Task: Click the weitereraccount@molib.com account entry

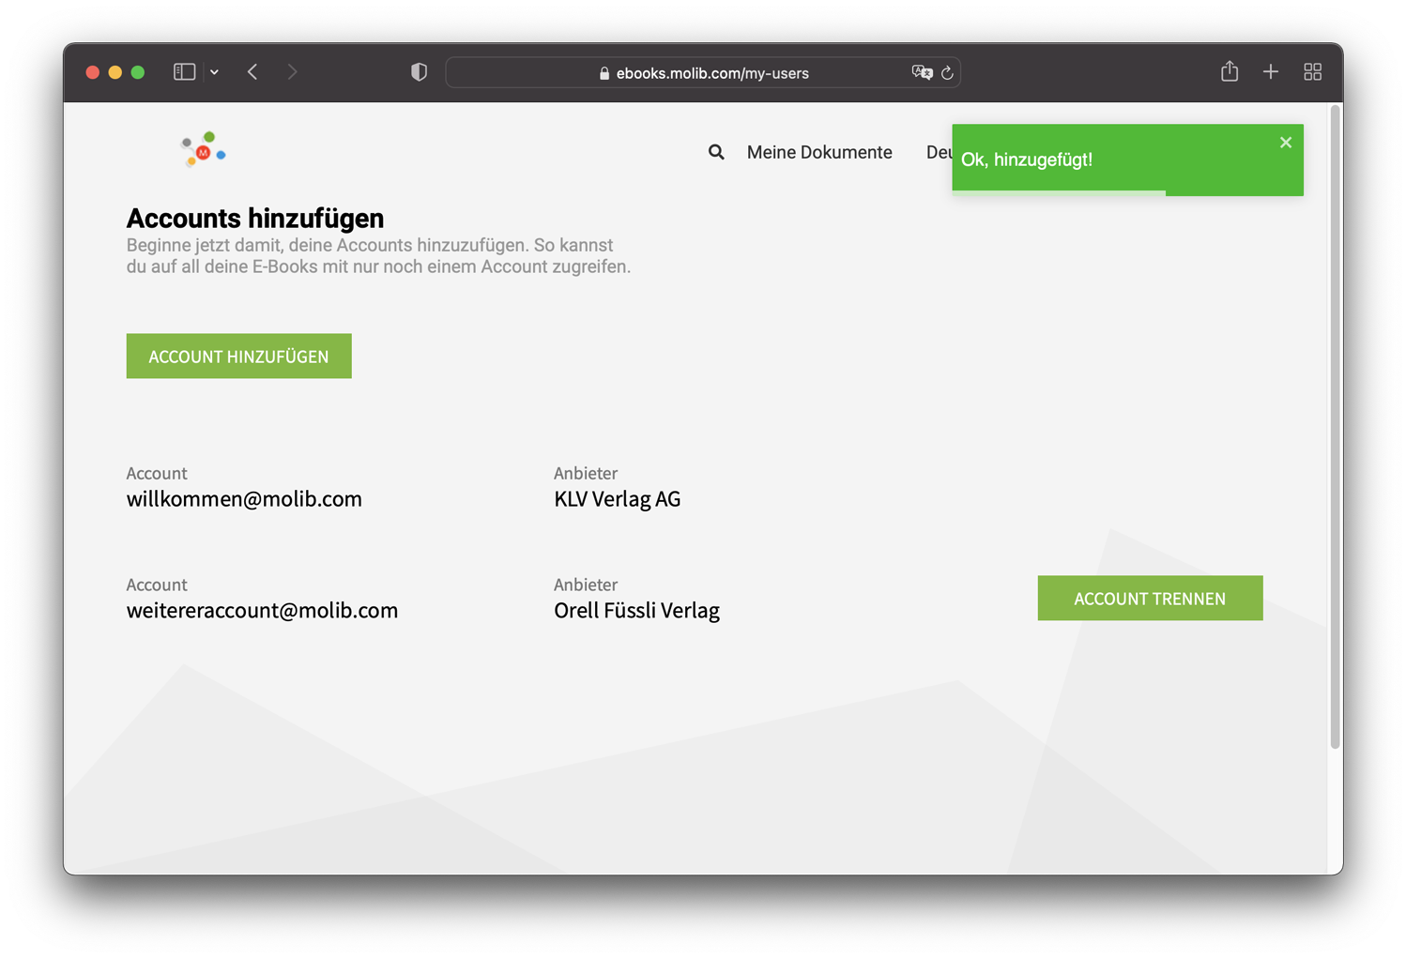Action: 262,611
